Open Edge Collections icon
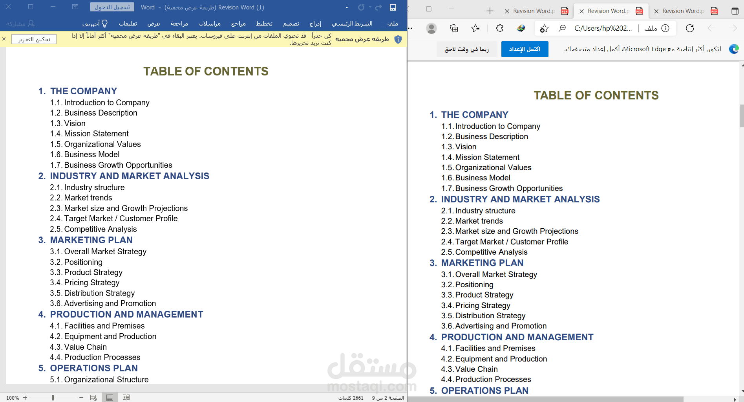Screen dimensions: 744x402 [453, 28]
